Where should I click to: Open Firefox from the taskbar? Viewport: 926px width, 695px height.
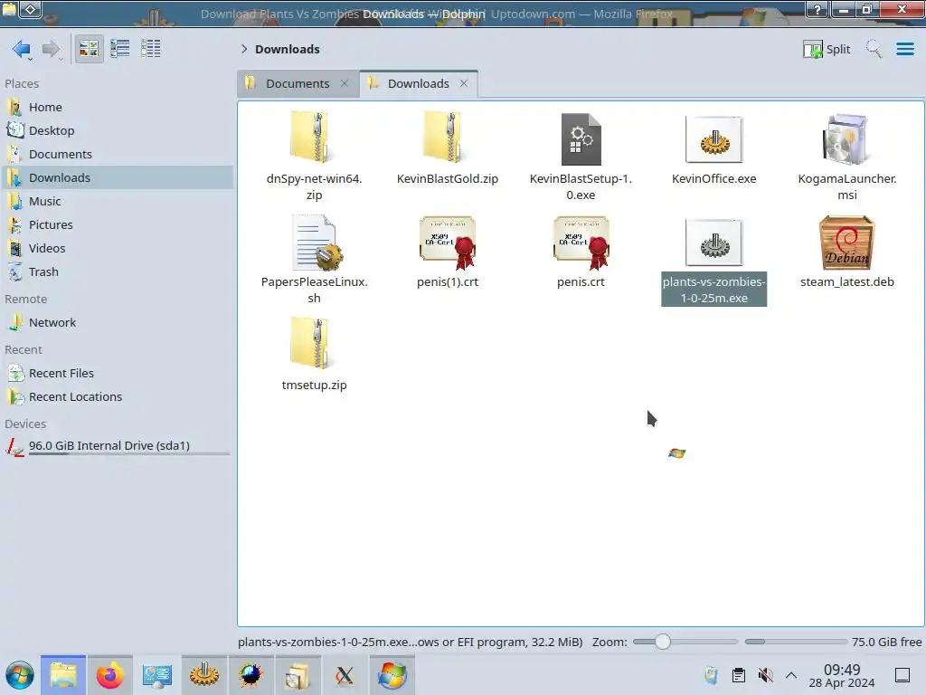(109, 675)
